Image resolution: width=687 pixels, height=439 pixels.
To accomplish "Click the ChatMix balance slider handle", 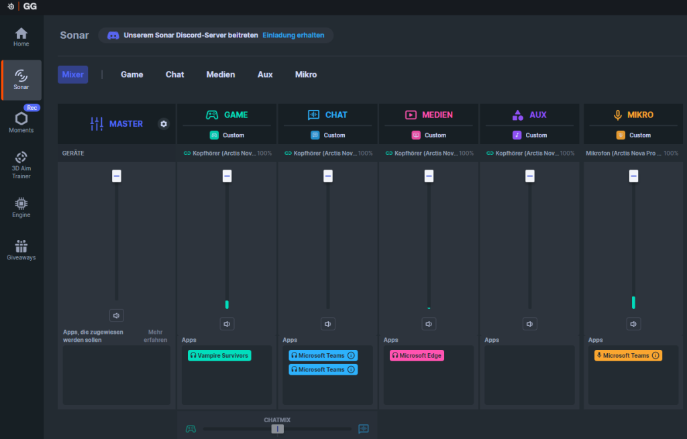I will point(277,429).
